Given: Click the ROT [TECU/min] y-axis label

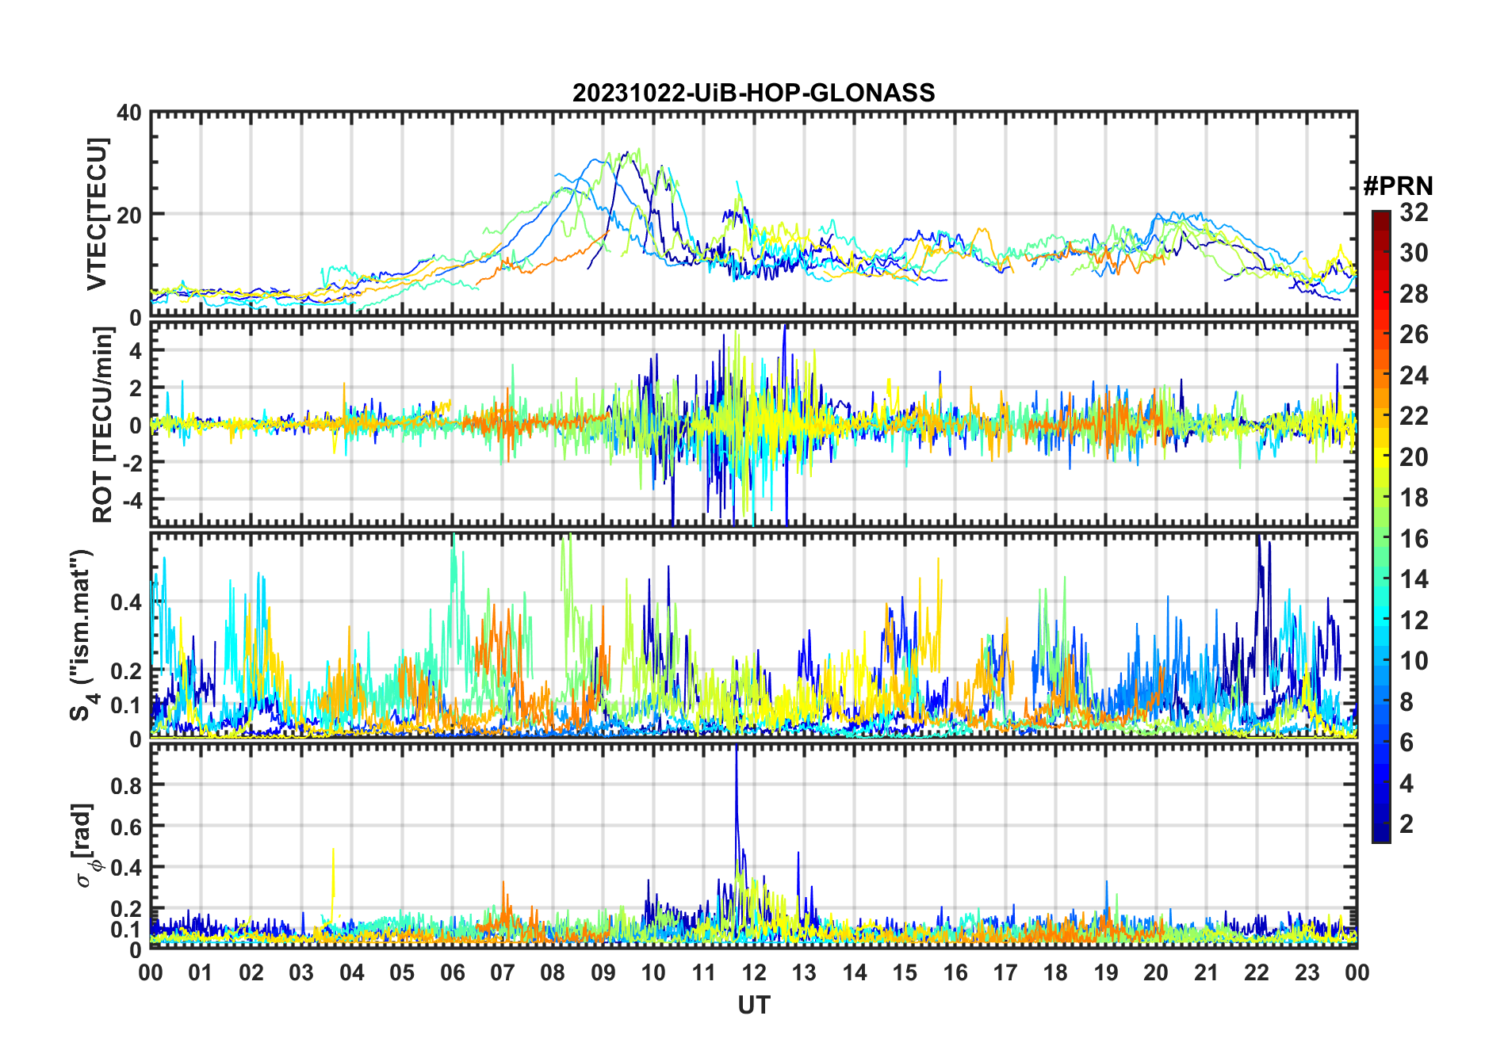Looking at the screenshot, I should [x=102, y=425].
